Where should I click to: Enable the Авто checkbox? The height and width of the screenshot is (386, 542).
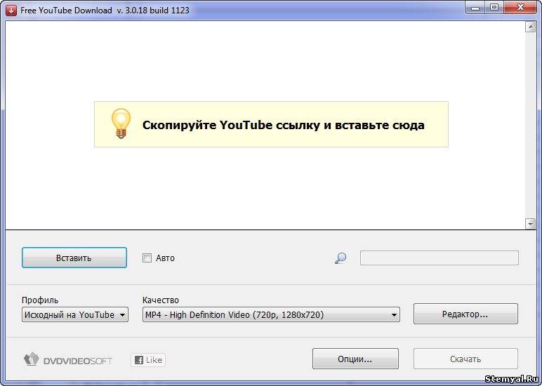[147, 258]
